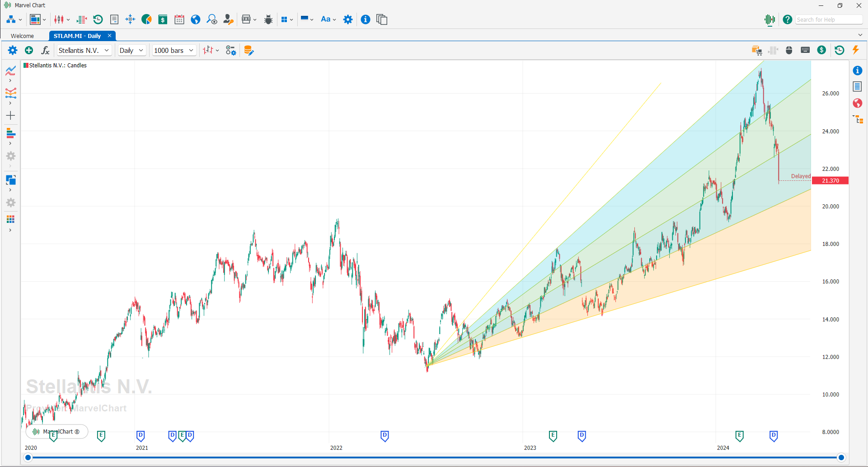Open the Aa font size dropdown
The width and height of the screenshot is (868, 467).
pos(328,19)
